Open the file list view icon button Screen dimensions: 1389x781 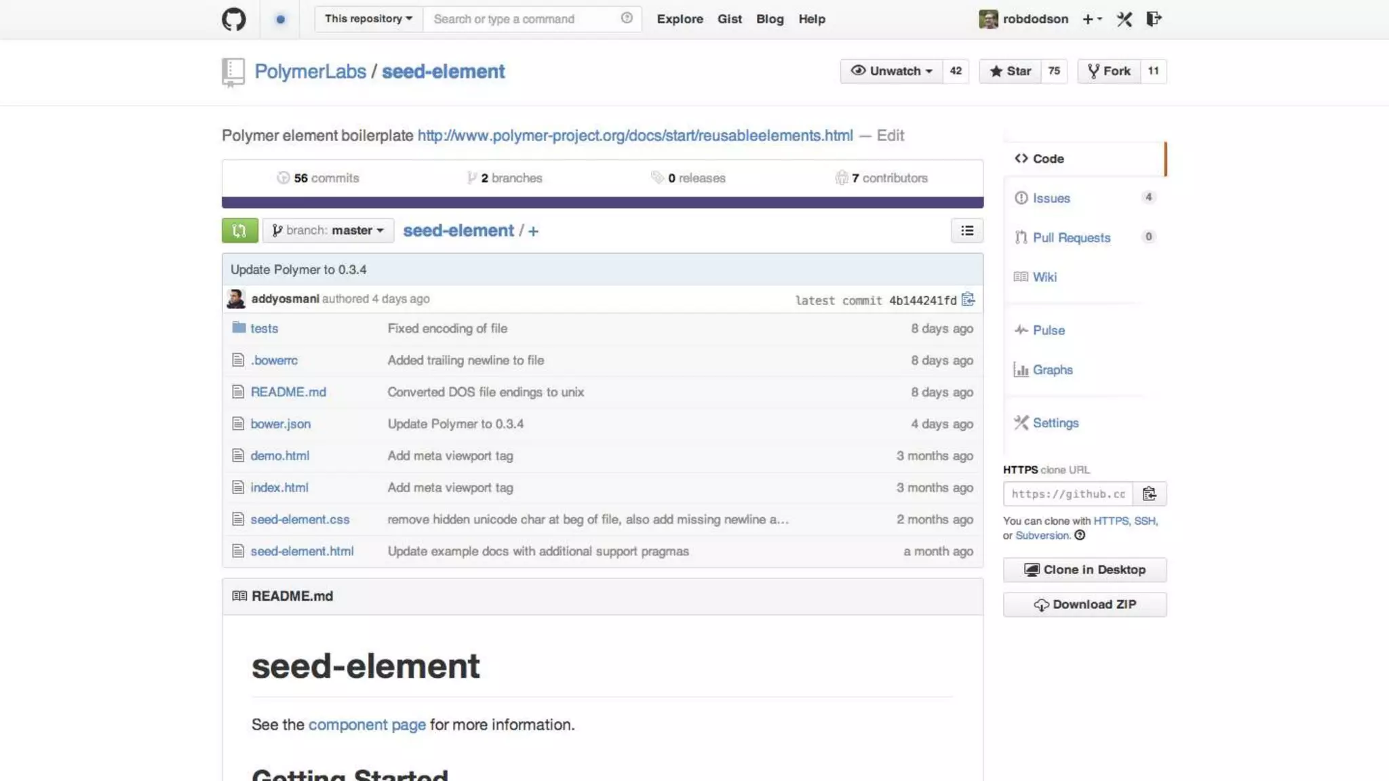click(966, 231)
